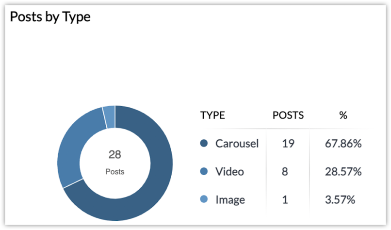Click the Image legend color dot
The height and width of the screenshot is (230, 391).
[x=204, y=199]
